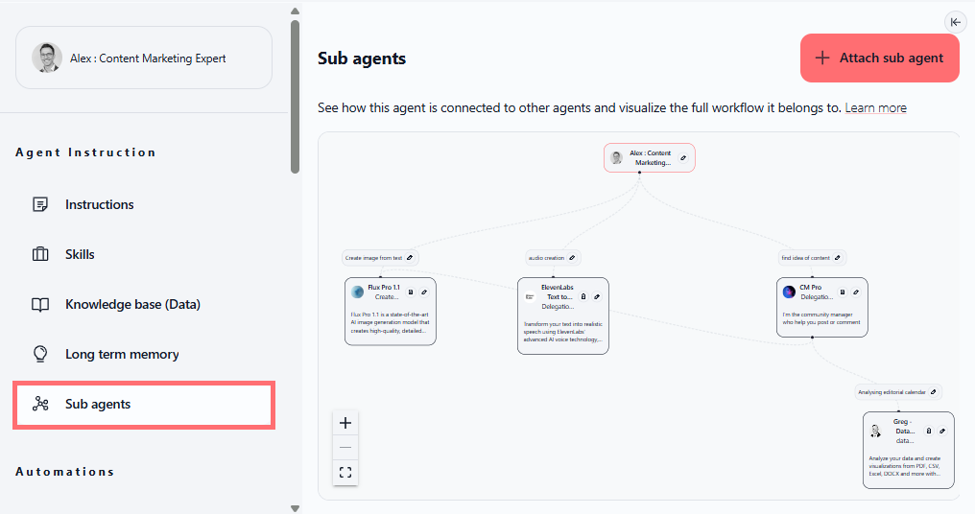Click the pencil beside the "audio creation" label

click(572, 257)
